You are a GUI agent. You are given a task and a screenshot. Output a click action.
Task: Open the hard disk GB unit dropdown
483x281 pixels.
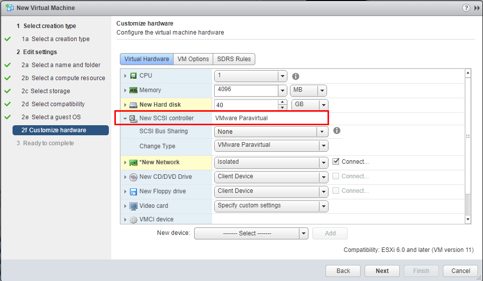(x=324, y=105)
